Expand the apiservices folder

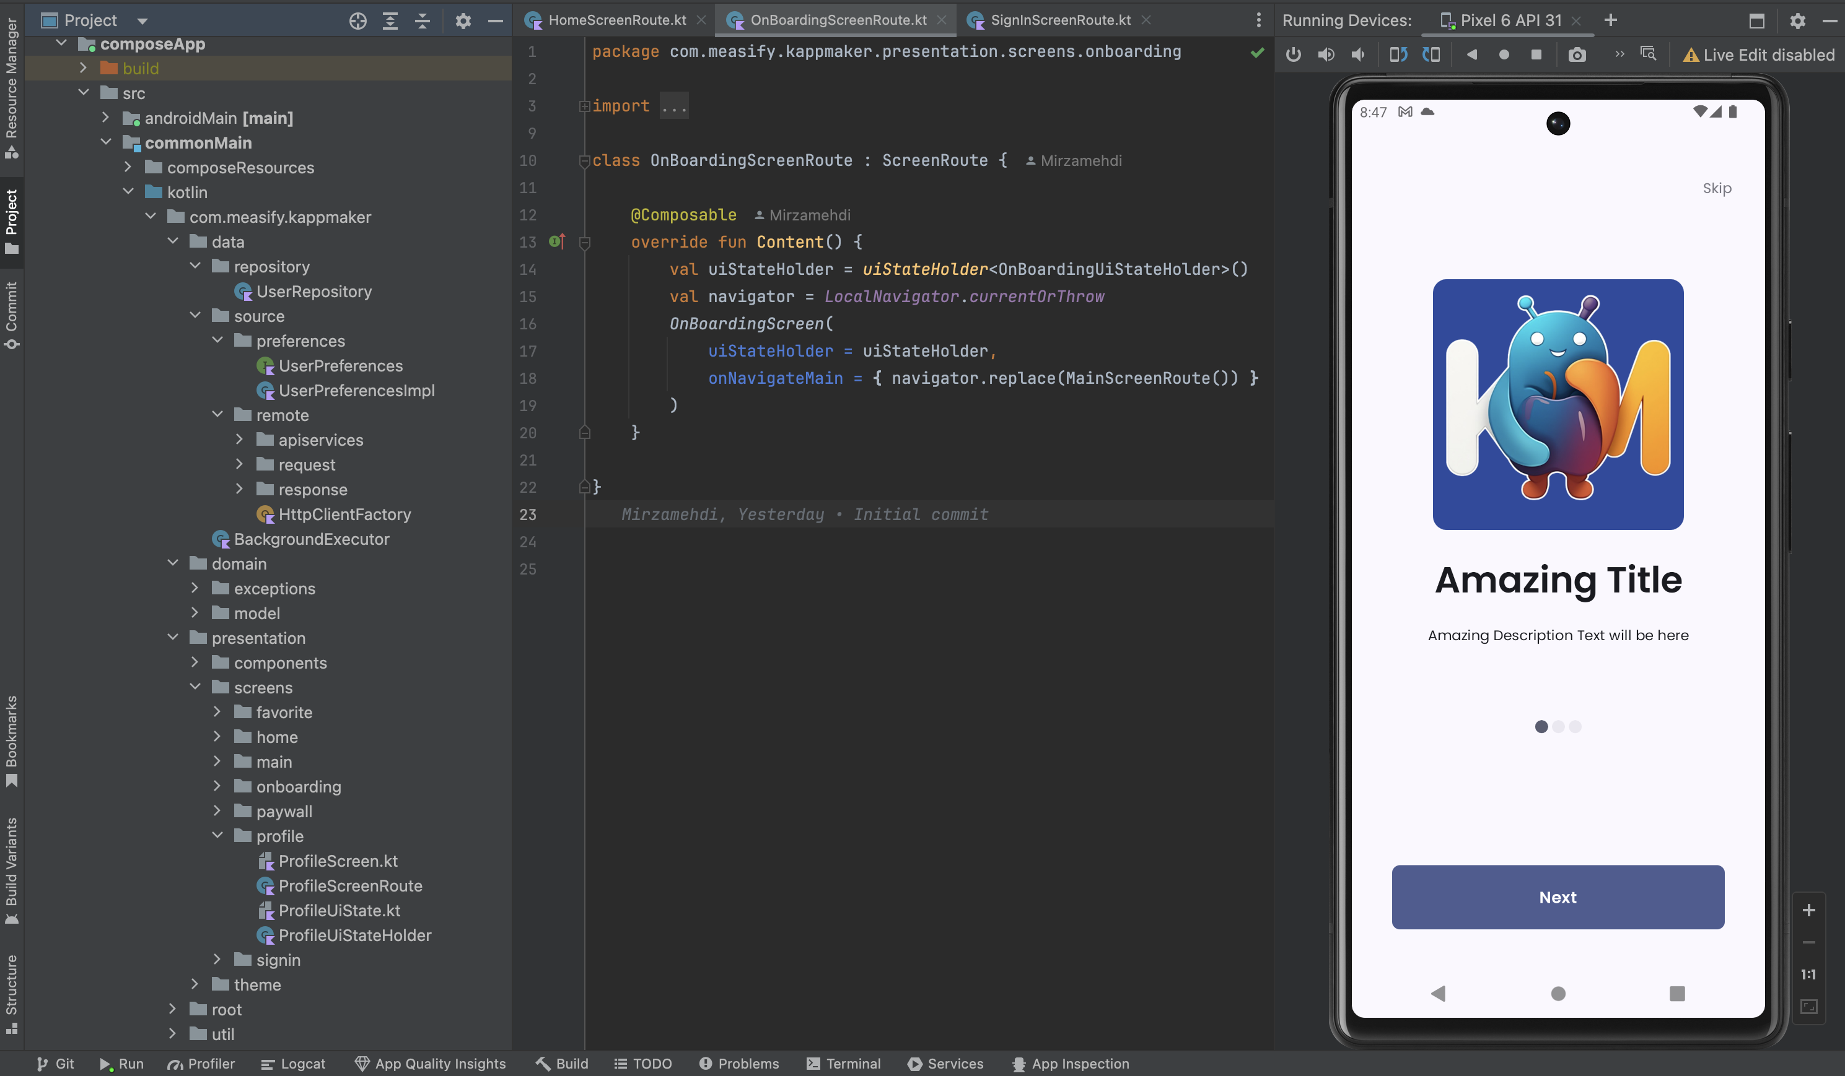(239, 440)
